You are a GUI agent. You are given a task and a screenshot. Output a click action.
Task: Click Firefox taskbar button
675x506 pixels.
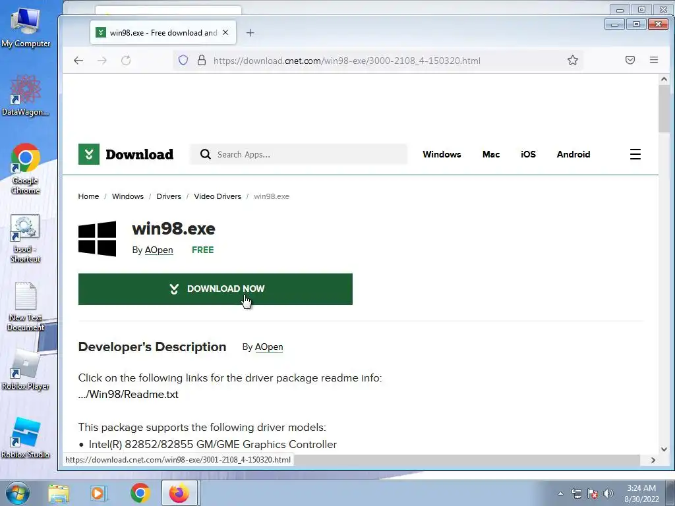pyautogui.click(x=179, y=493)
